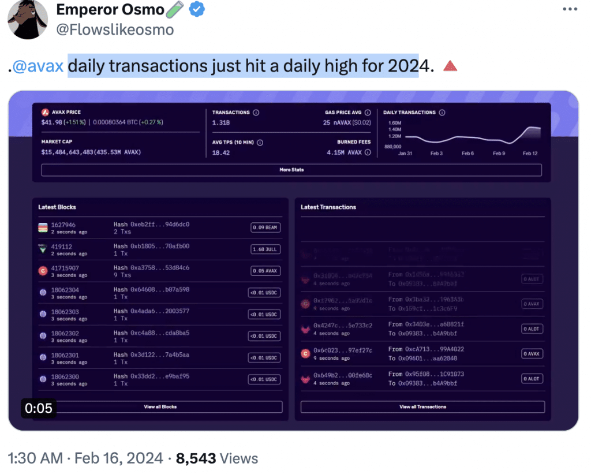The image size is (591, 474).
Task: Click the Avg TPS info icon
Action: 260,143
